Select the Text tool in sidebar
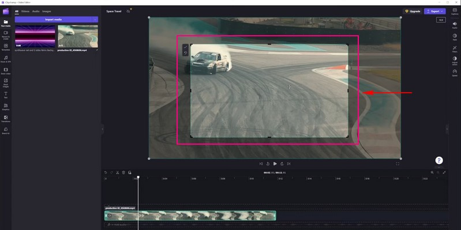Screen dimensions: 461x230 click(x=6, y=95)
